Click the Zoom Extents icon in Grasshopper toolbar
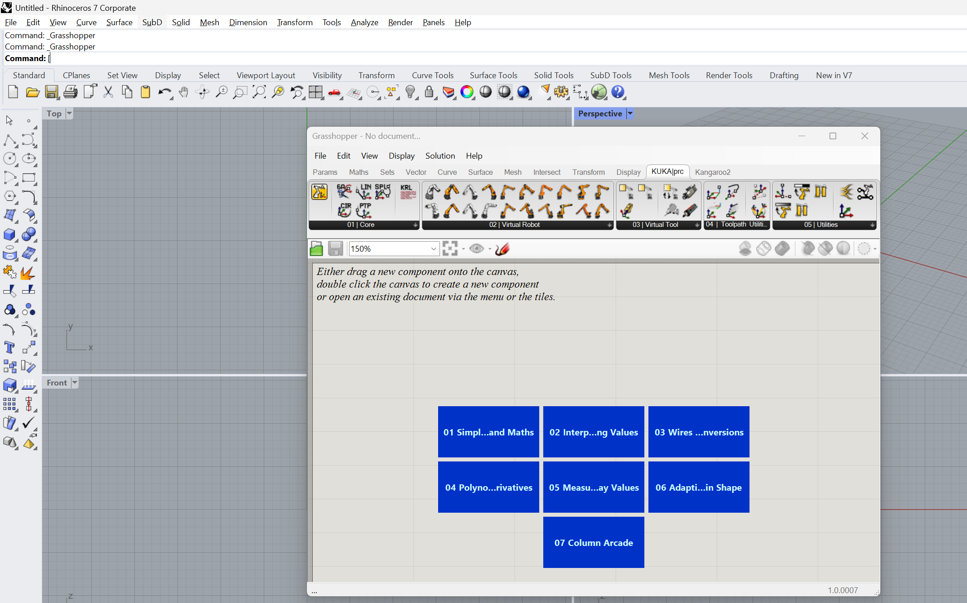This screenshot has height=603, width=967. coord(450,248)
